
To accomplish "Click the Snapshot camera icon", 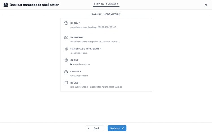I will click(66, 38).
